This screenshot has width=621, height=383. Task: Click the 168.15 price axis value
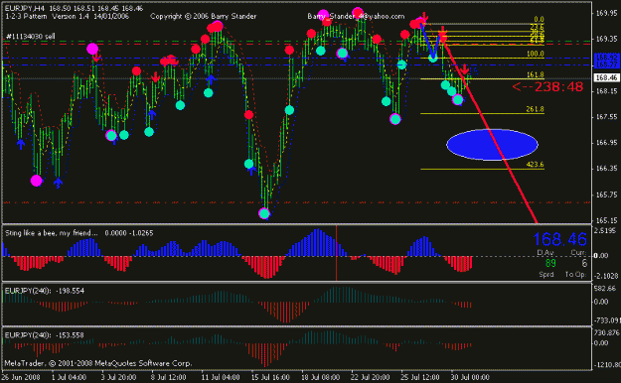pyautogui.click(x=606, y=91)
